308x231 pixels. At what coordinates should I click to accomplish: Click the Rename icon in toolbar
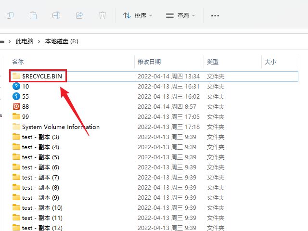click(x=56, y=15)
